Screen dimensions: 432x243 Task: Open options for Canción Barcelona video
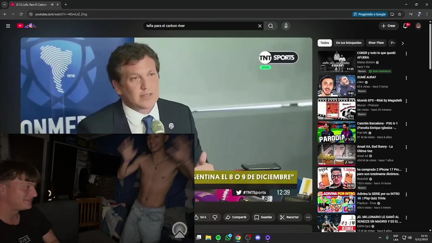point(406,124)
